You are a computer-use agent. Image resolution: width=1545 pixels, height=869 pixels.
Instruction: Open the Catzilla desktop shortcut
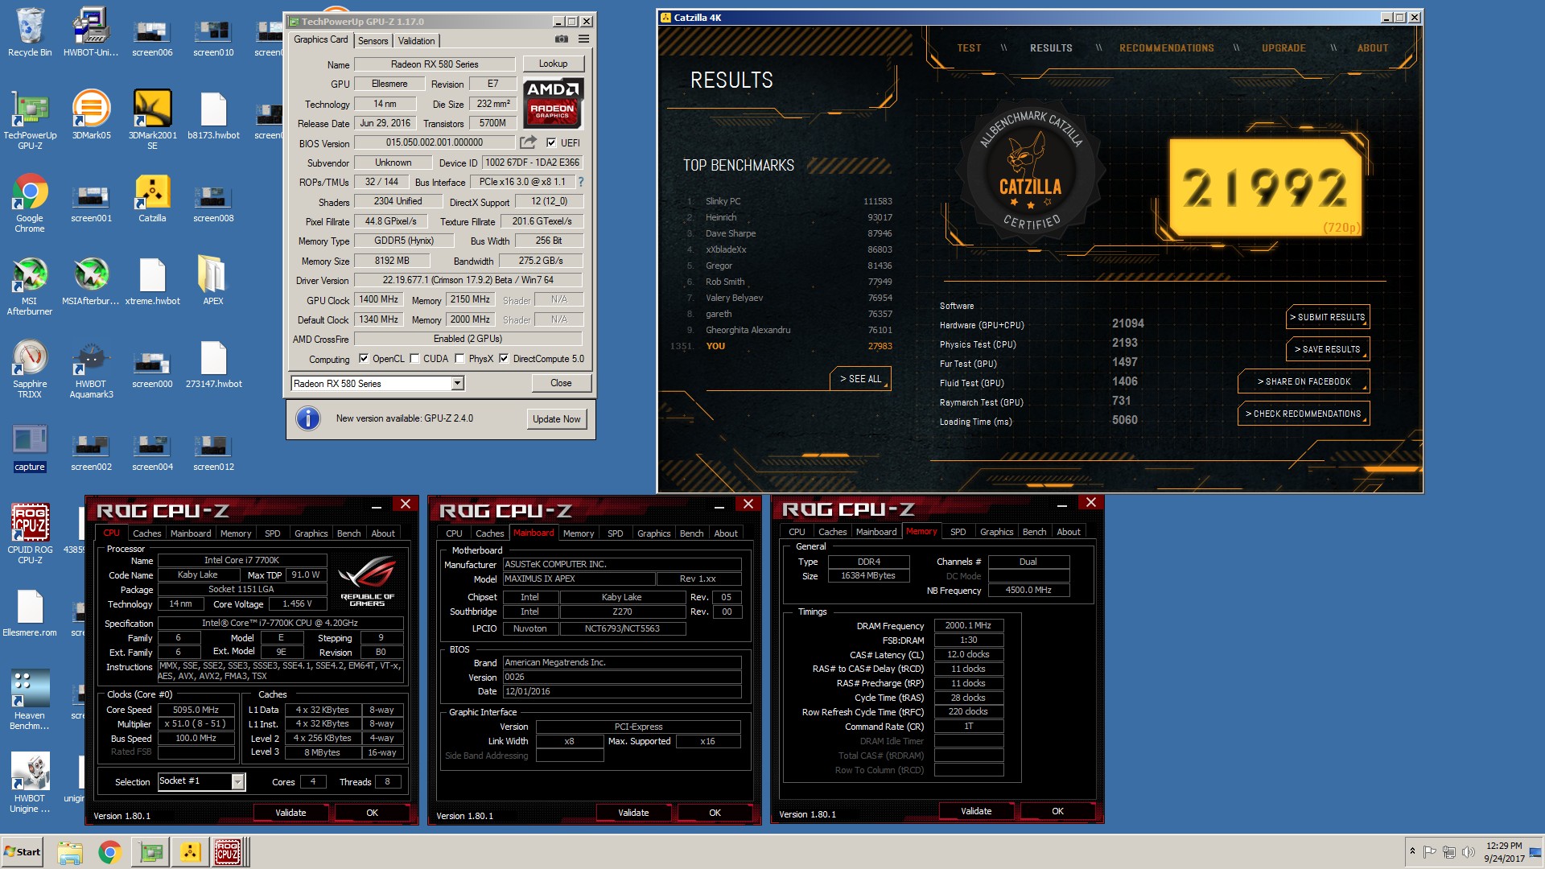coord(152,198)
